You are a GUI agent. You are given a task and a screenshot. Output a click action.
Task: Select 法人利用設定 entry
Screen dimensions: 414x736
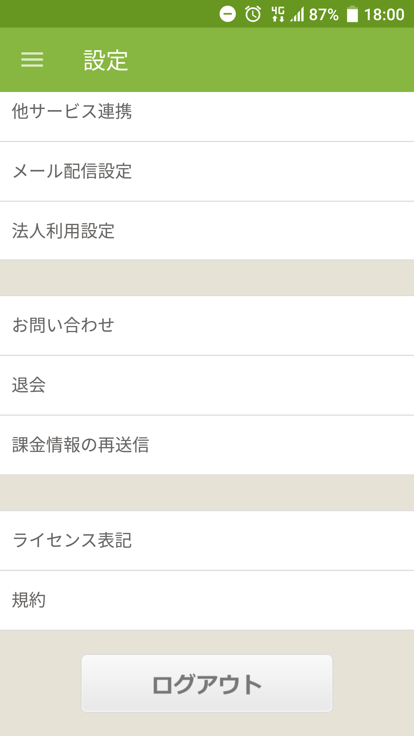207,231
